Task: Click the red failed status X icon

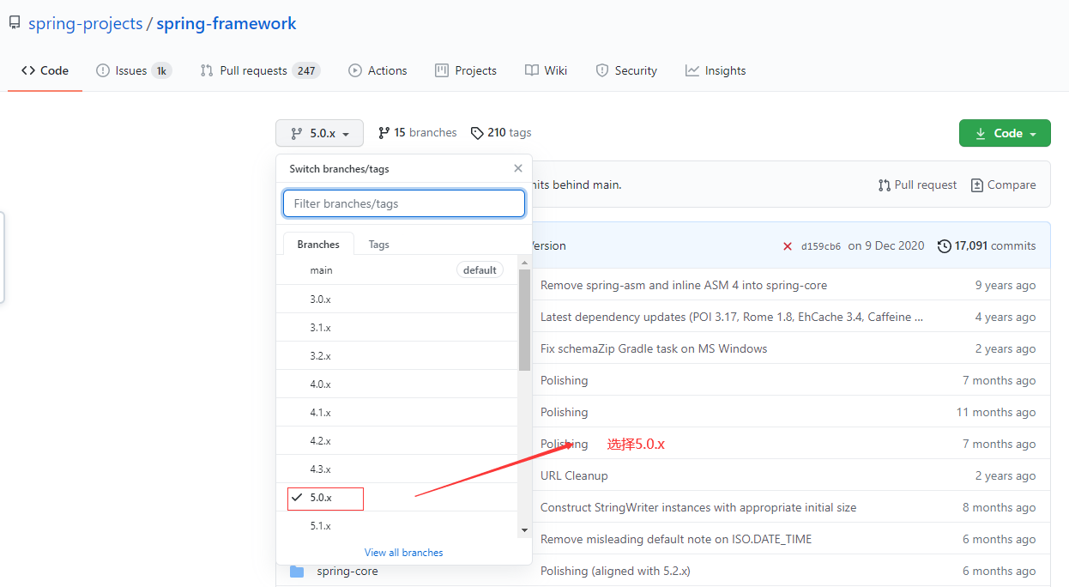Action: [x=788, y=246]
